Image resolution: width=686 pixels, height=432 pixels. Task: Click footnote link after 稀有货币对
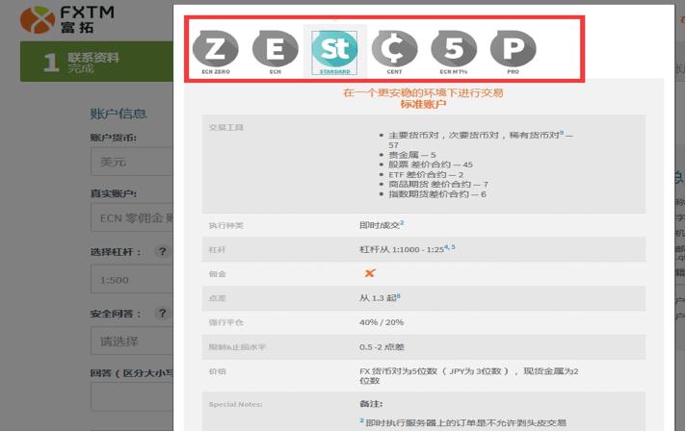coord(562,133)
